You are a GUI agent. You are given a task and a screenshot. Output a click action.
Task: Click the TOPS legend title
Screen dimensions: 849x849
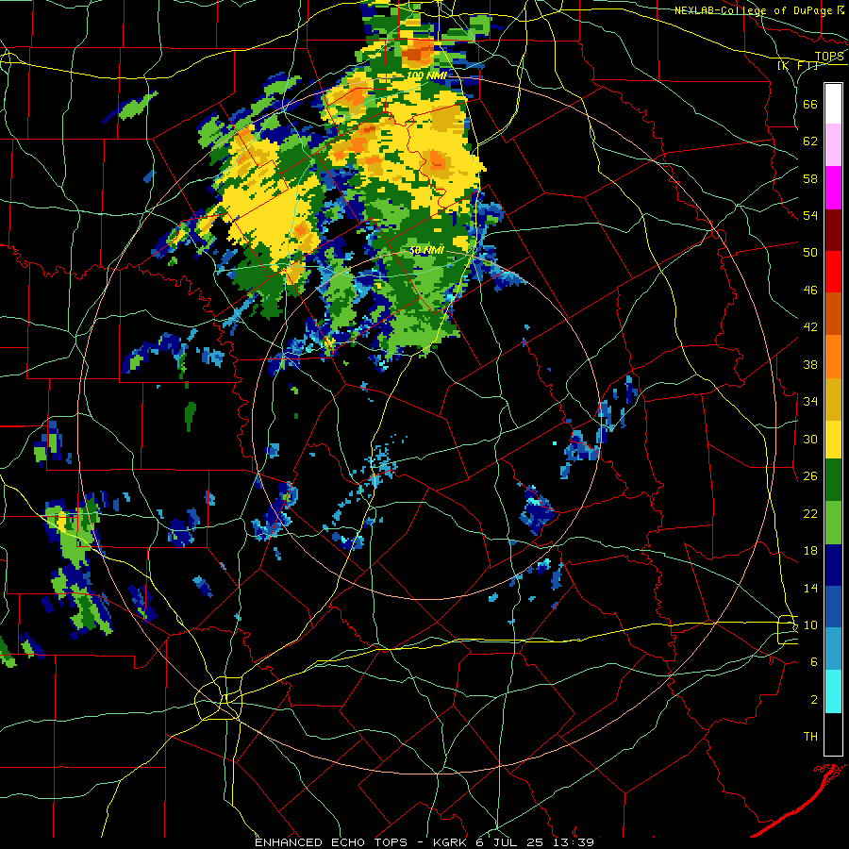click(x=829, y=57)
